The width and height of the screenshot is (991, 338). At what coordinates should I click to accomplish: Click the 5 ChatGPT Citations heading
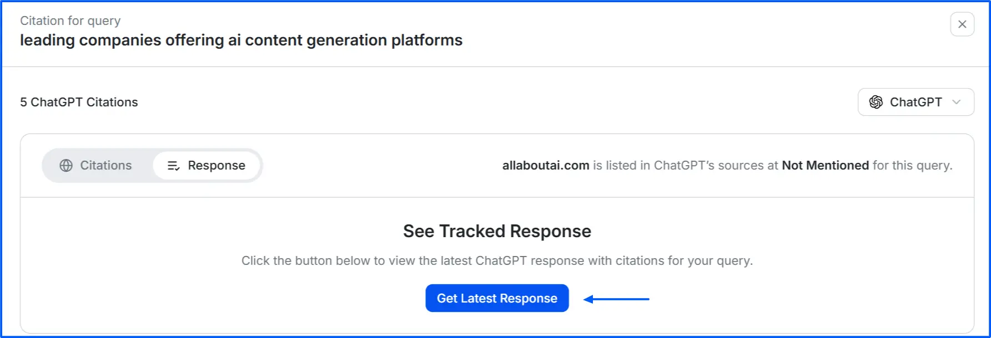[x=79, y=102]
